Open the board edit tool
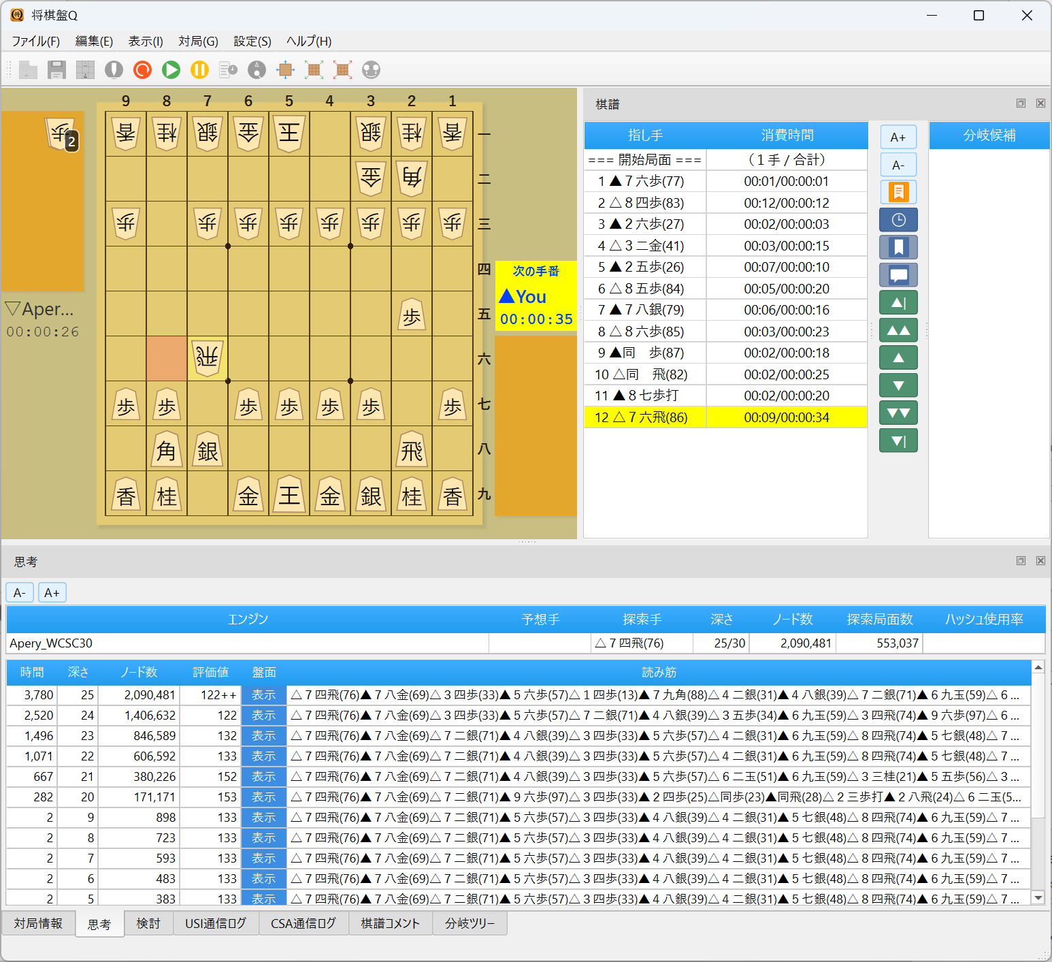1052x962 pixels. (x=85, y=69)
